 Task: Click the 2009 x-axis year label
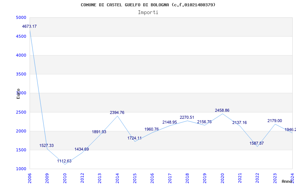pos(47,178)
